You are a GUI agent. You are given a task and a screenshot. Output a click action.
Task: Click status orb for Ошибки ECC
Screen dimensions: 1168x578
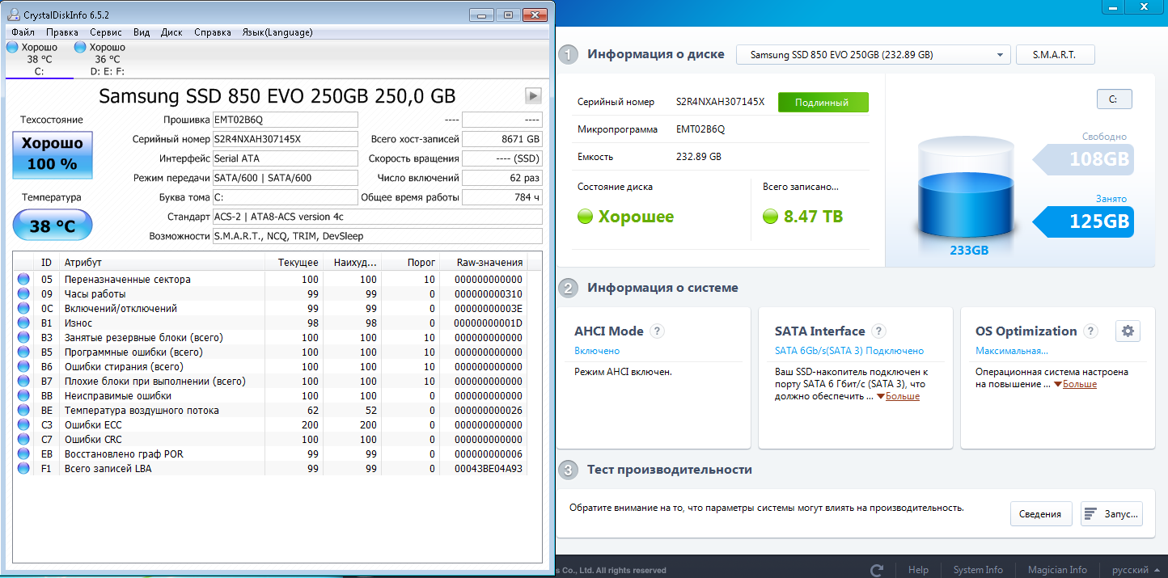tap(23, 425)
